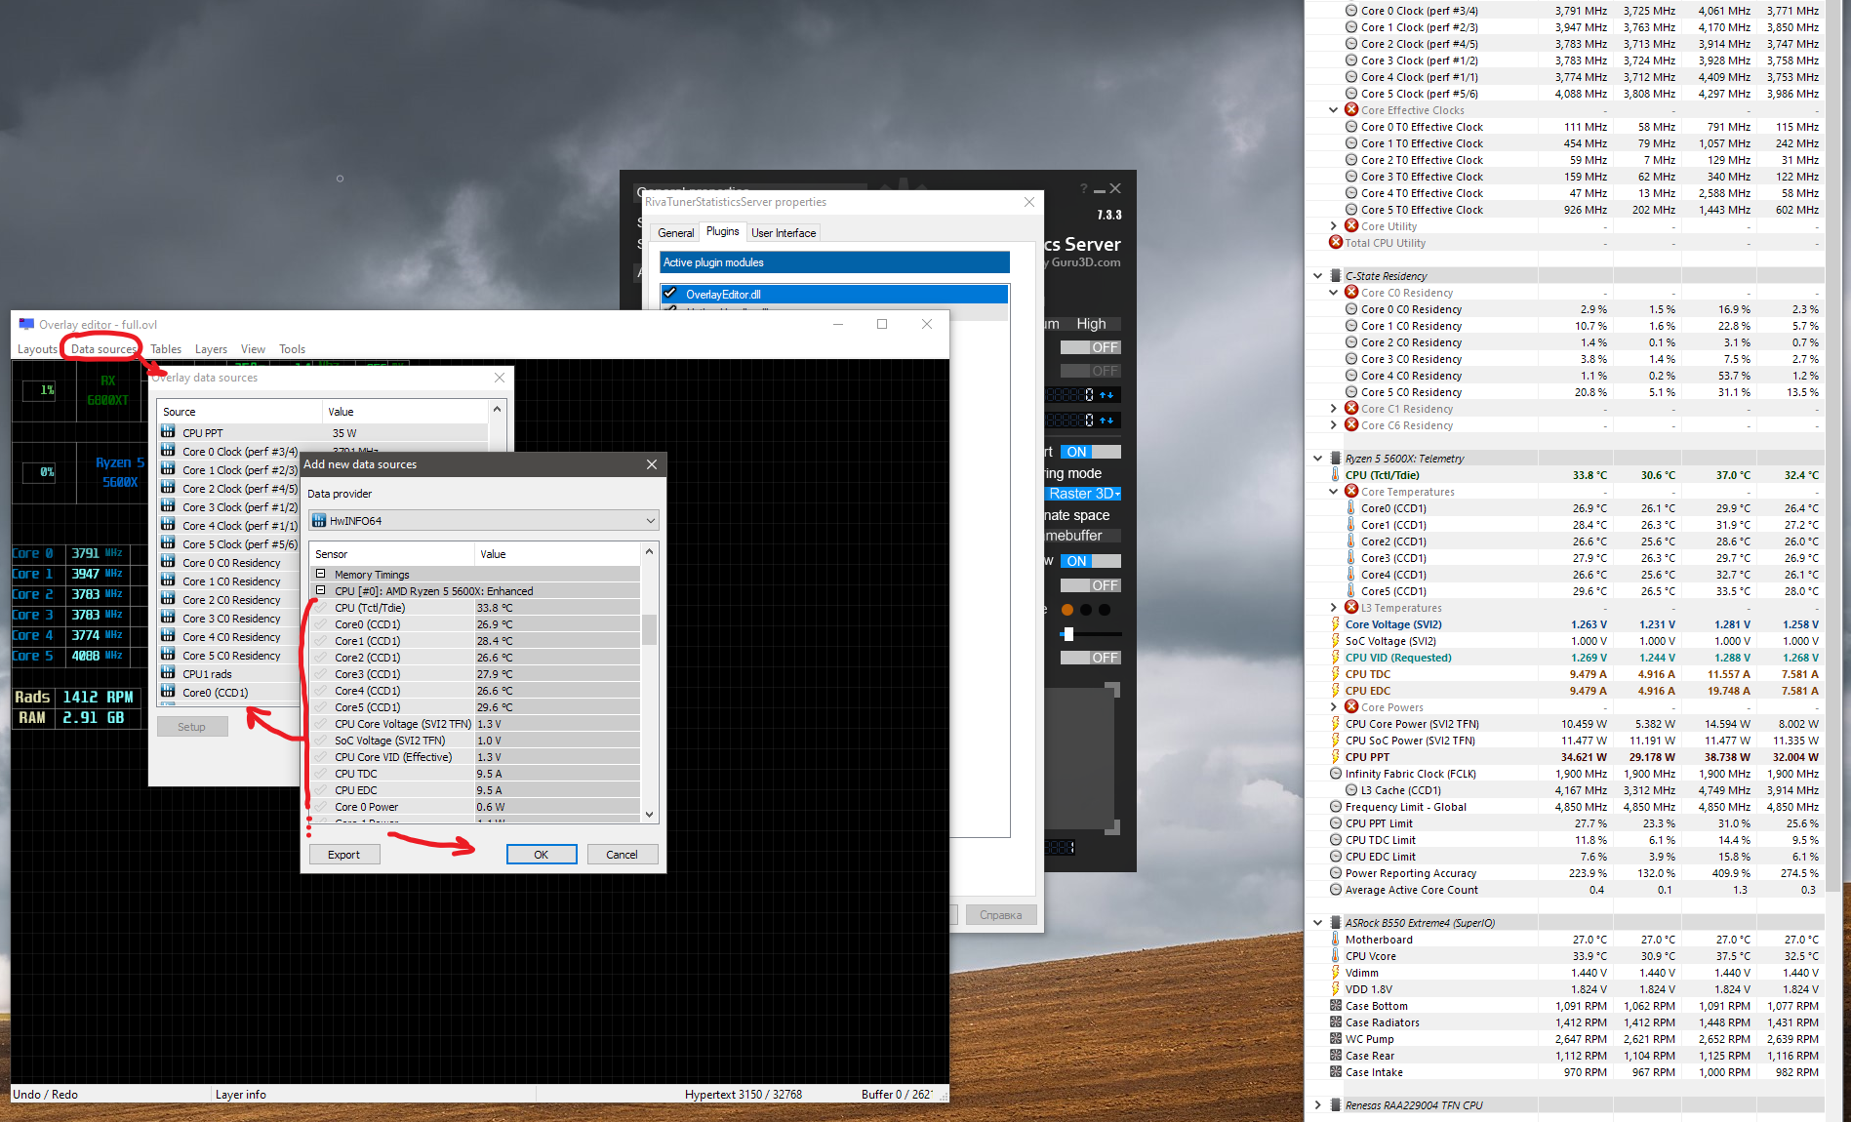Toggle the RivaTuner OFF switch below the zoom slider
The width and height of the screenshot is (1851, 1122).
(1091, 658)
